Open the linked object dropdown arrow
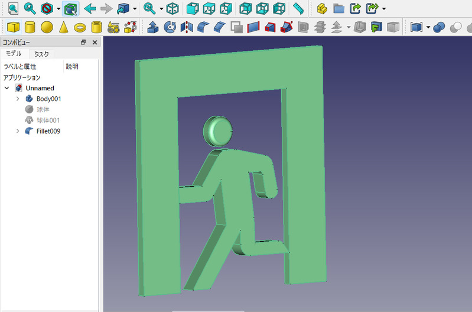 (135, 9)
